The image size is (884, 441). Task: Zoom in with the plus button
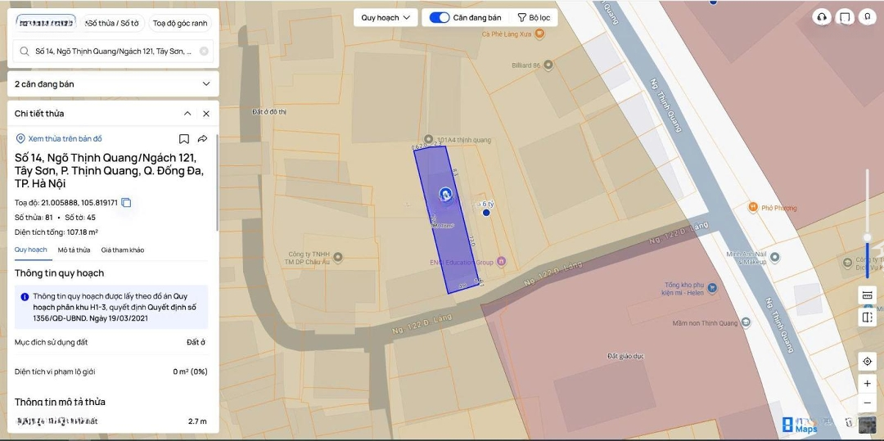(x=867, y=383)
